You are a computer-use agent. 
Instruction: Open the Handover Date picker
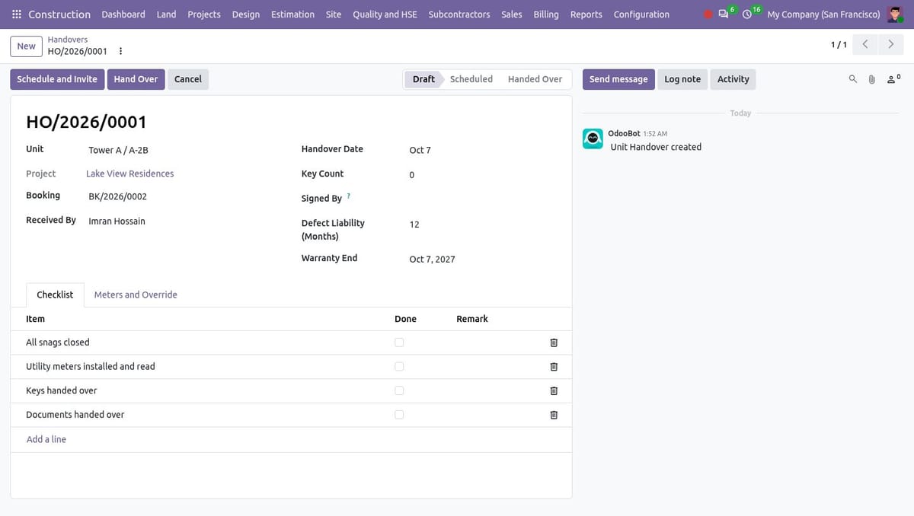click(481, 151)
